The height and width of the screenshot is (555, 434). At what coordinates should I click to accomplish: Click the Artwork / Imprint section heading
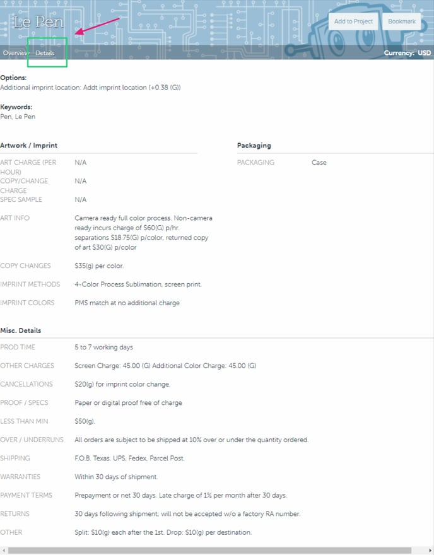click(29, 146)
